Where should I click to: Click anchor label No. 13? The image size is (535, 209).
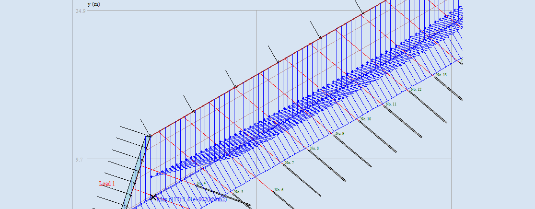[x=441, y=75]
